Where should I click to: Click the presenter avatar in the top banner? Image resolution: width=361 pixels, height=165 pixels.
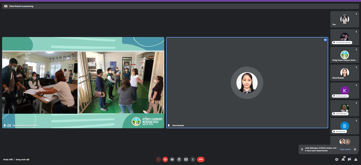point(6,6)
